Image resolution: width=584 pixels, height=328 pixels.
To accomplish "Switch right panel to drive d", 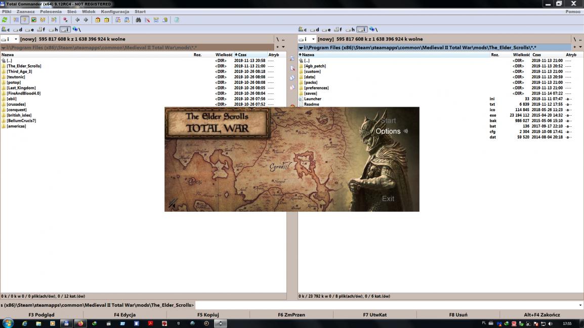I will (x=315, y=30).
